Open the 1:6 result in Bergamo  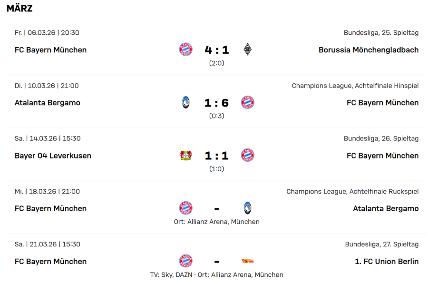(x=216, y=103)
